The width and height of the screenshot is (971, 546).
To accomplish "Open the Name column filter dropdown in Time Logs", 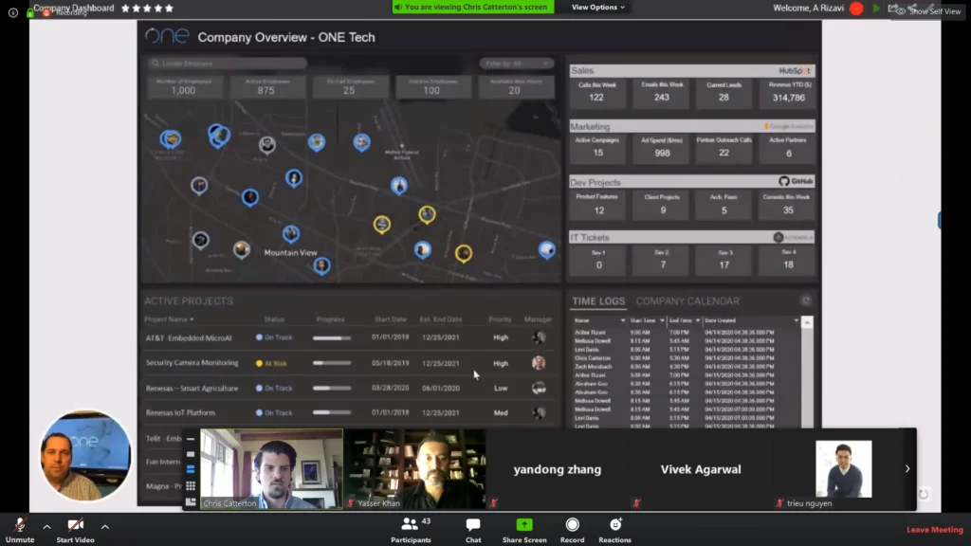I will pos(623,321).
